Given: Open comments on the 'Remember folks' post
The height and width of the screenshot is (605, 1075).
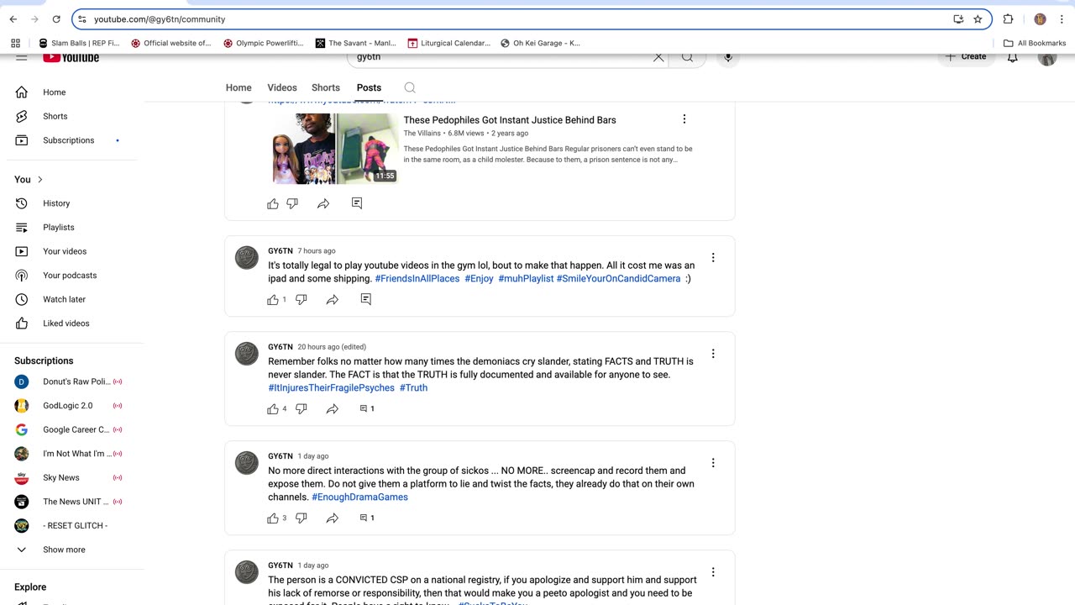Looking at the screenshot, I should point(367,408).
